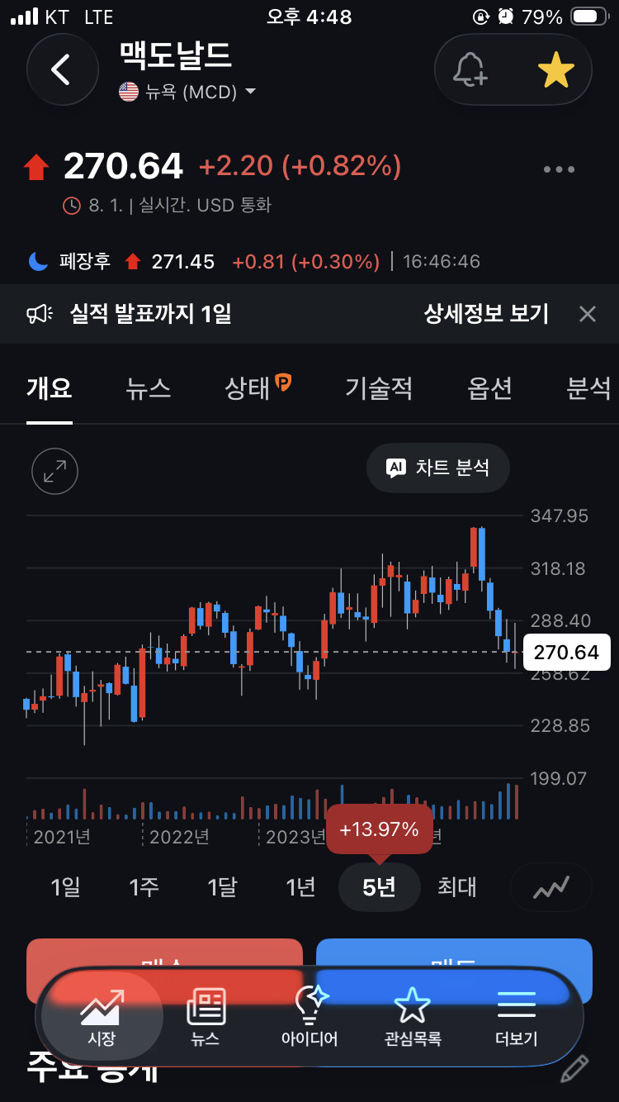The width and height of the screenshot is (619, 1102).
Task: Select the 1일 chart range
Action: click(66, 887)
